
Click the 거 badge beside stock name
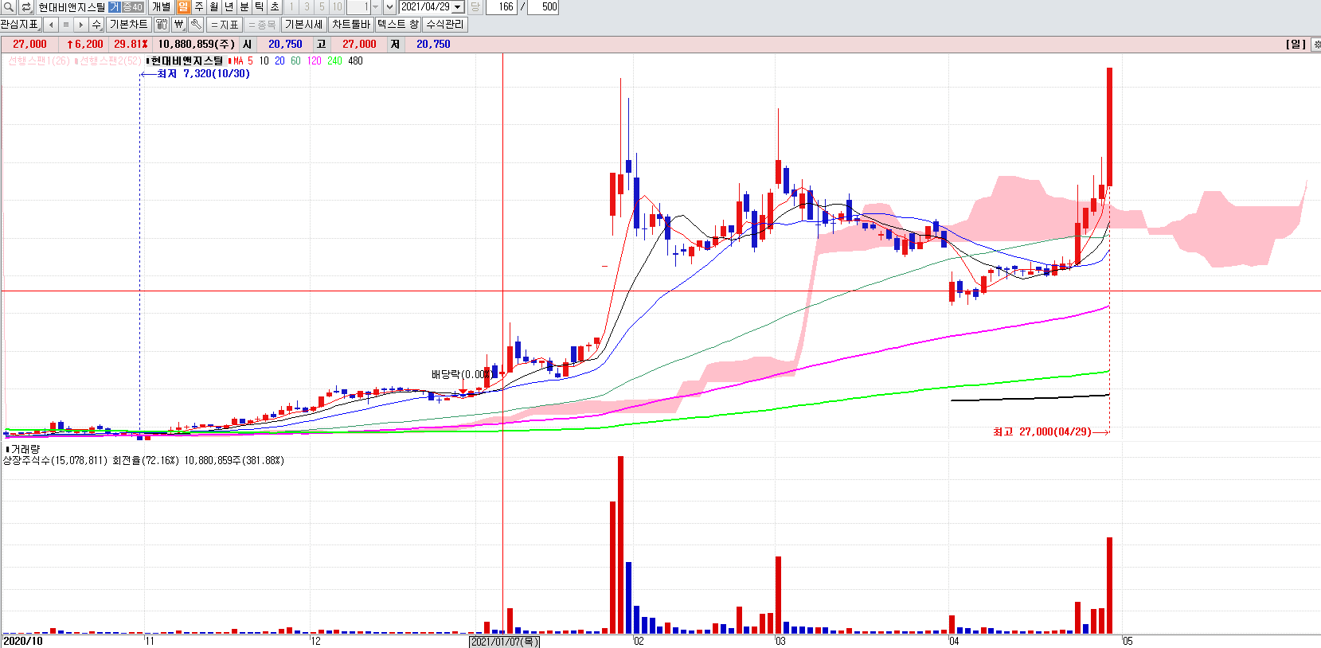click(x=114, y=7)
